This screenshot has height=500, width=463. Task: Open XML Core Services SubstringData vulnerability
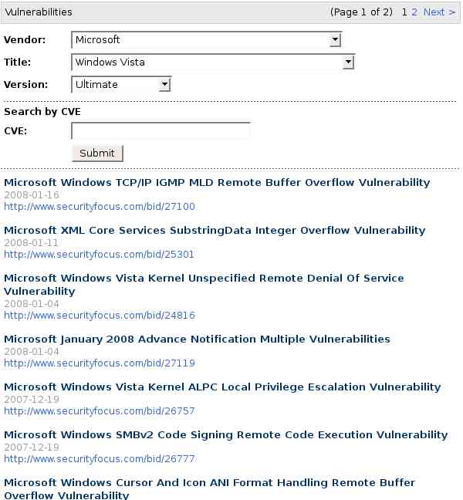[215, 231]
